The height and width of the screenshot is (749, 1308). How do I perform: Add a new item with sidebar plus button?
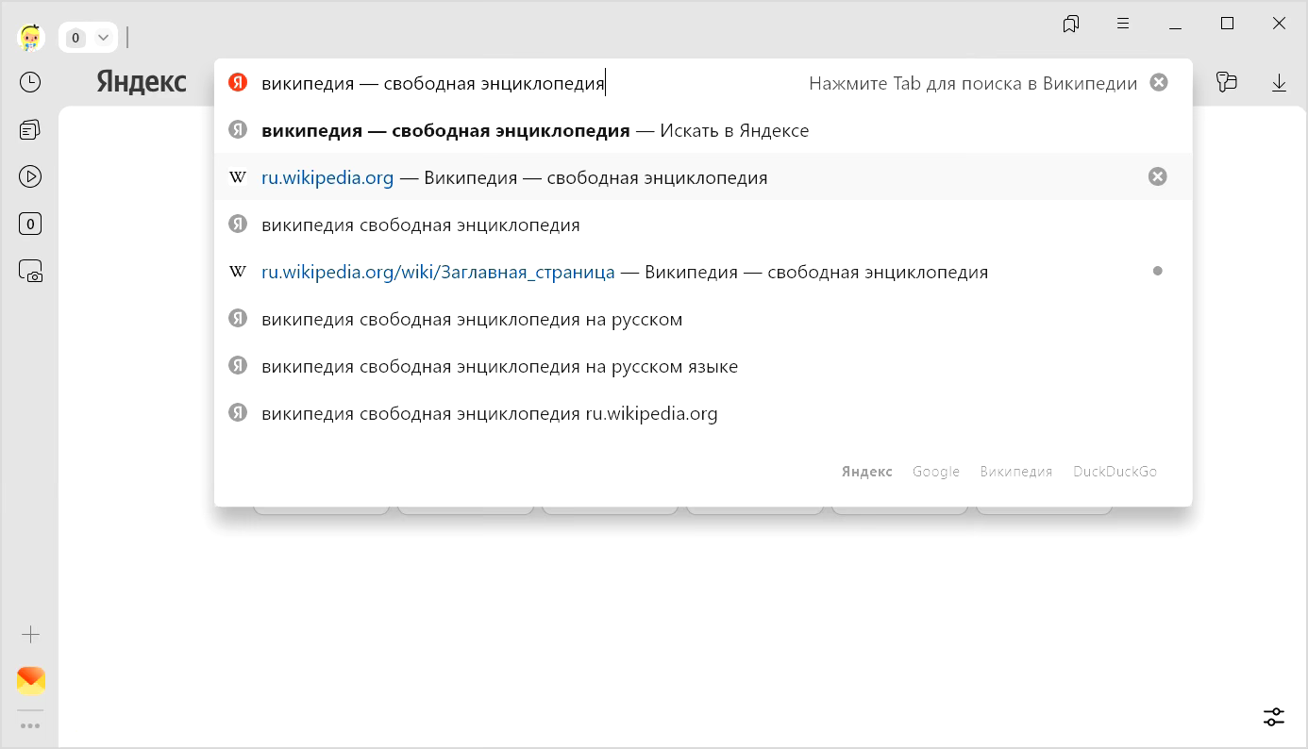tap(30, 634)
